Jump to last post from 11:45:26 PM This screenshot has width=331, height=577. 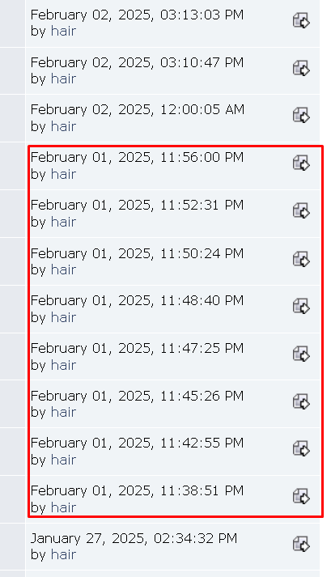point(301,401)
